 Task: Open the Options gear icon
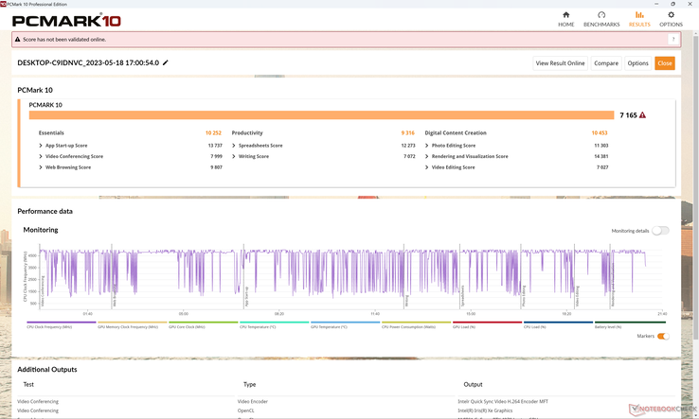click(x=671, y=15)
